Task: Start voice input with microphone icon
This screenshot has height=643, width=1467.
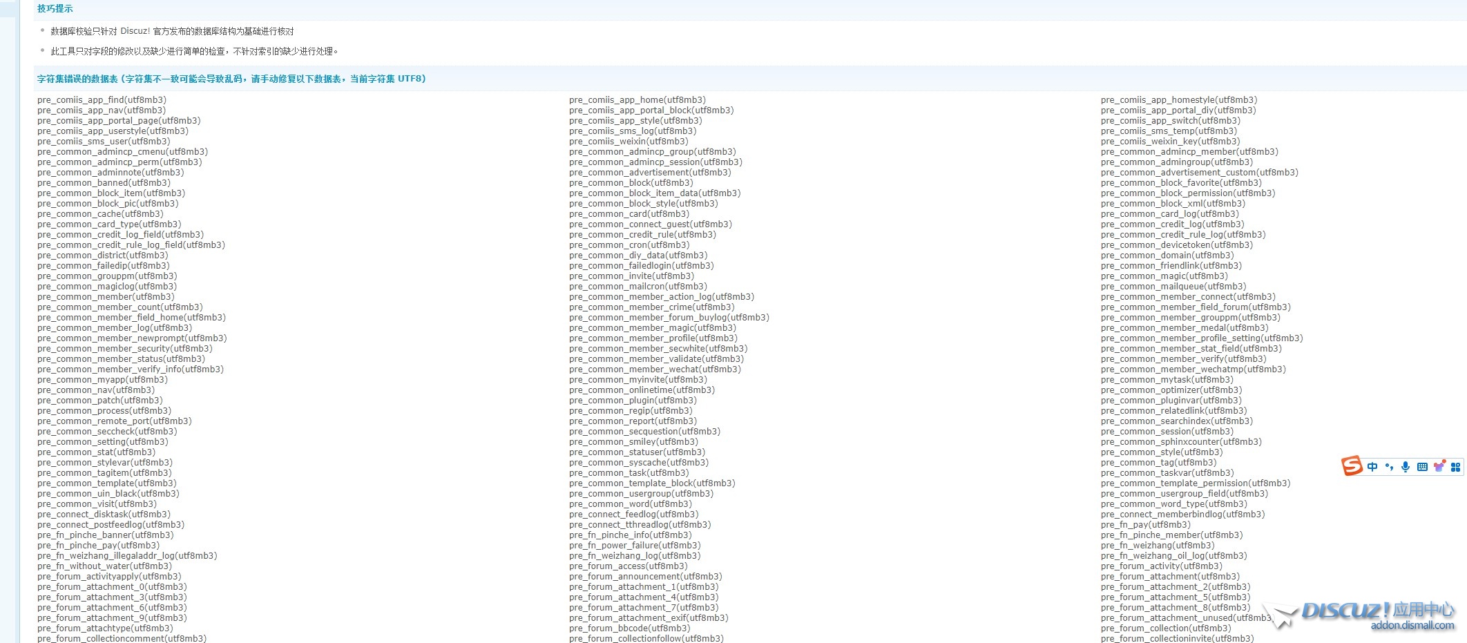Action: (x=1406, y=467)
